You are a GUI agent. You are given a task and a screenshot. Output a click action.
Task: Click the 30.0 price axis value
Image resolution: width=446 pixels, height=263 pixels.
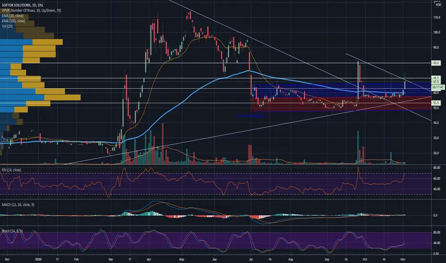coord(436,138)
